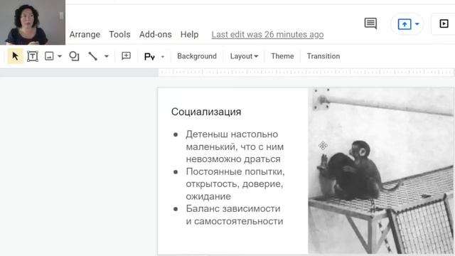
Task: Select the arrow cursor tool
Action: point(15,56)
